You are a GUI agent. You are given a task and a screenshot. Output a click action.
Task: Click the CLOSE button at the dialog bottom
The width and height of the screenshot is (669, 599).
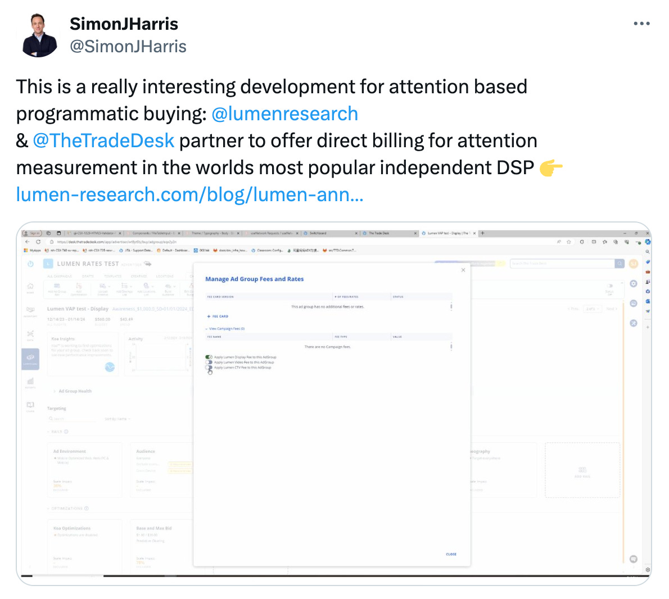click(x=451, y=554)
